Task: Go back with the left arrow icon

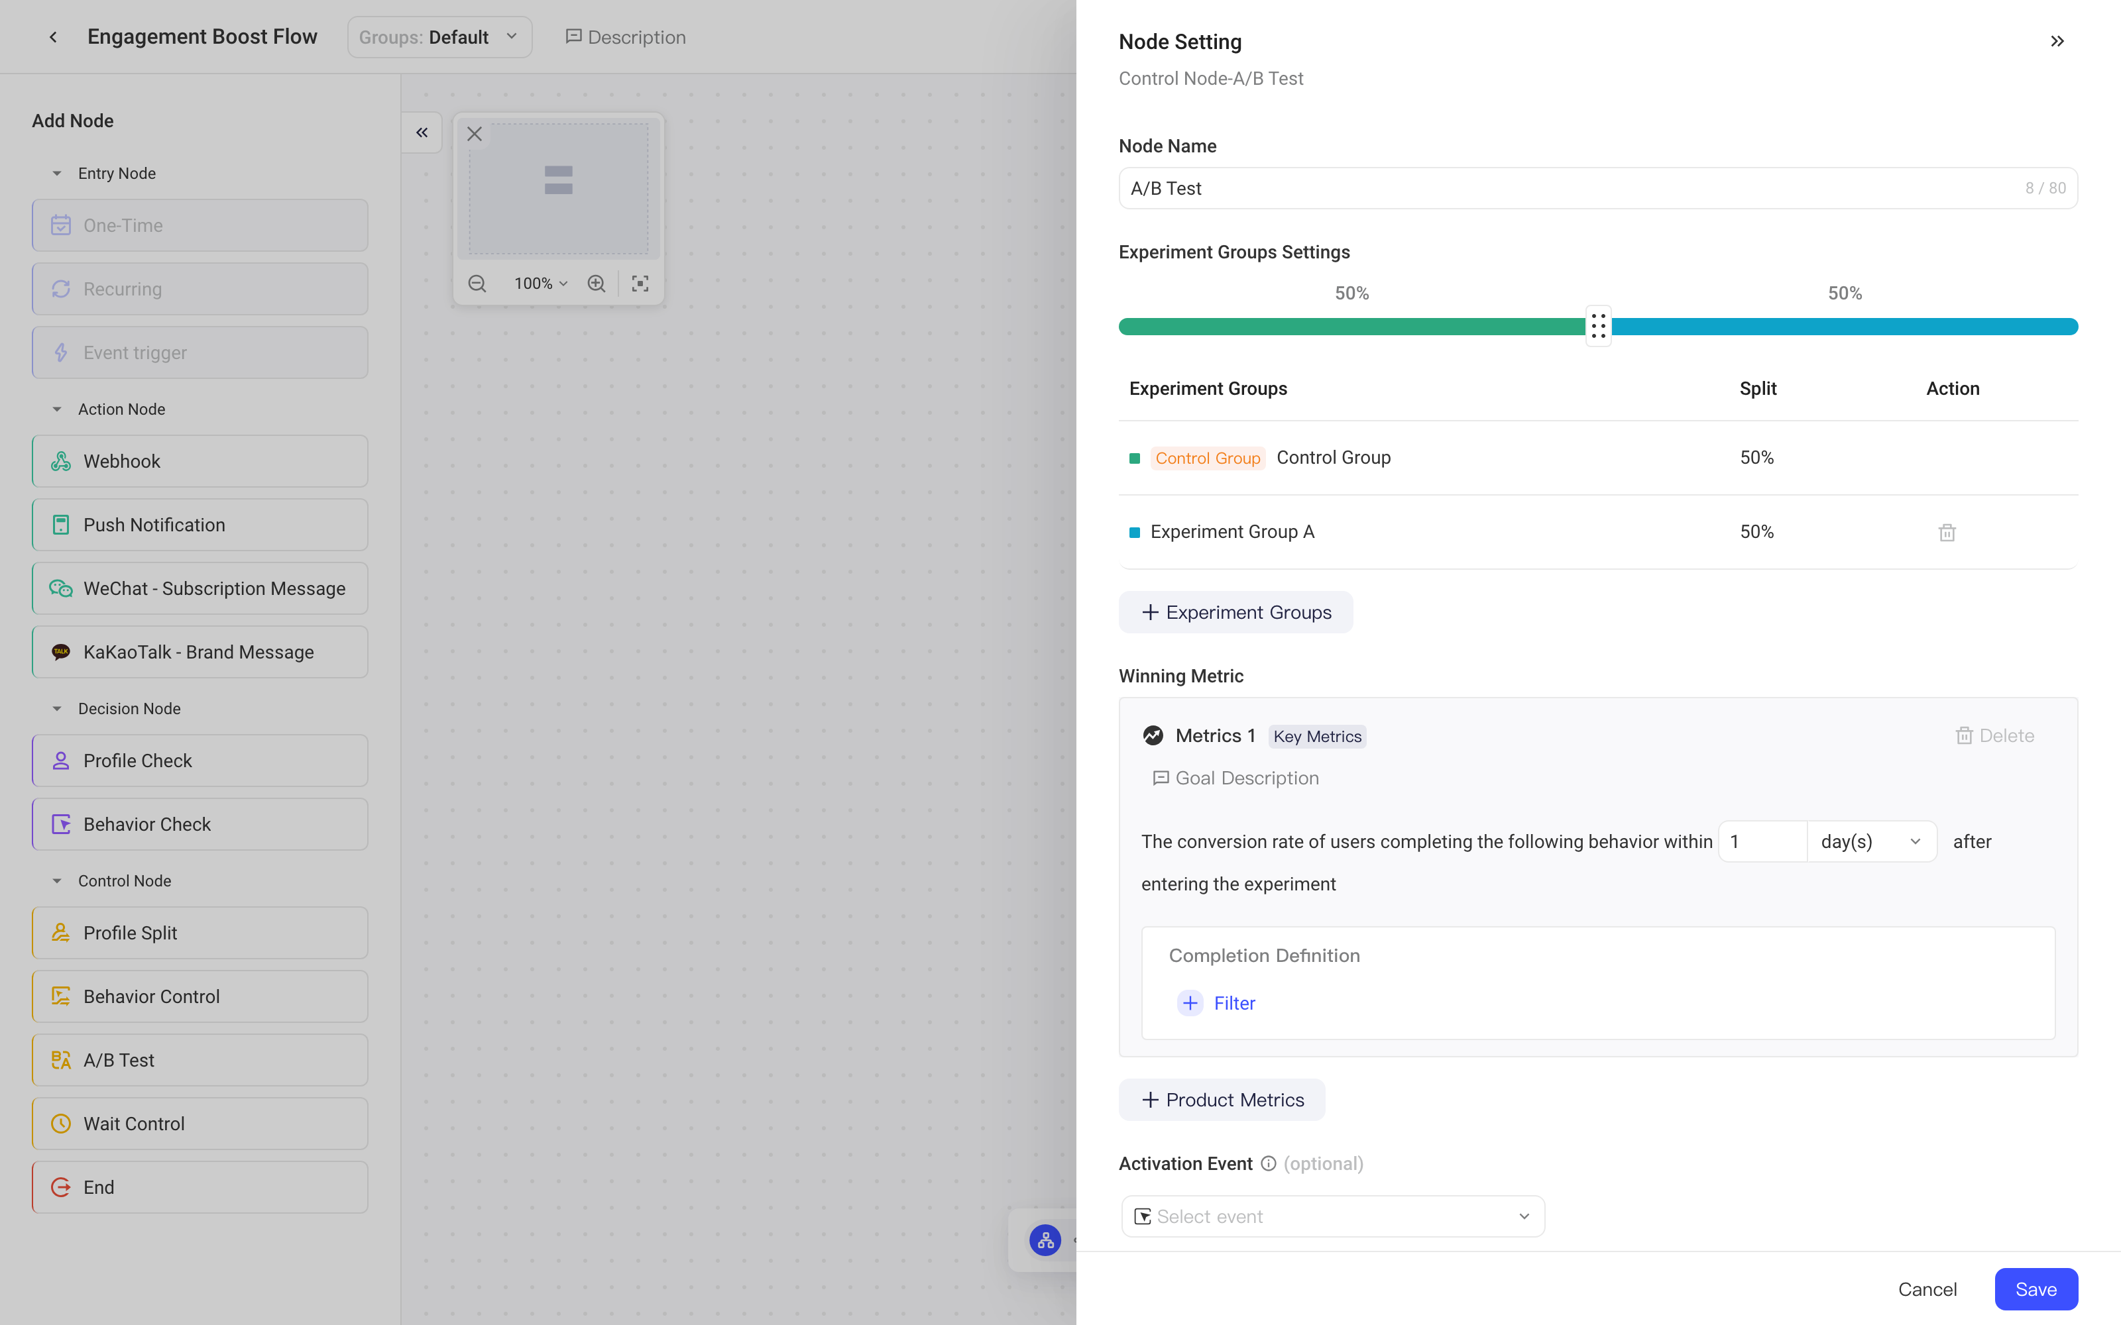Action: 54,37
